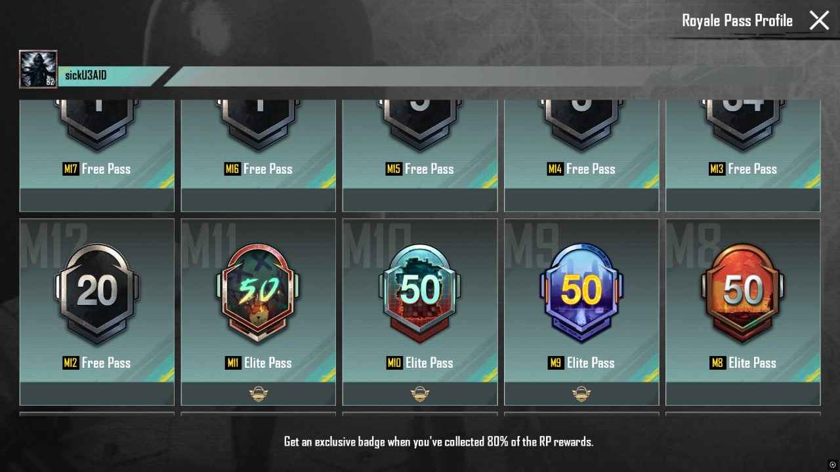This screenshot has height=472, width=840.
Task: Click the M8 Elite Pass label
Action: [743, 363]
